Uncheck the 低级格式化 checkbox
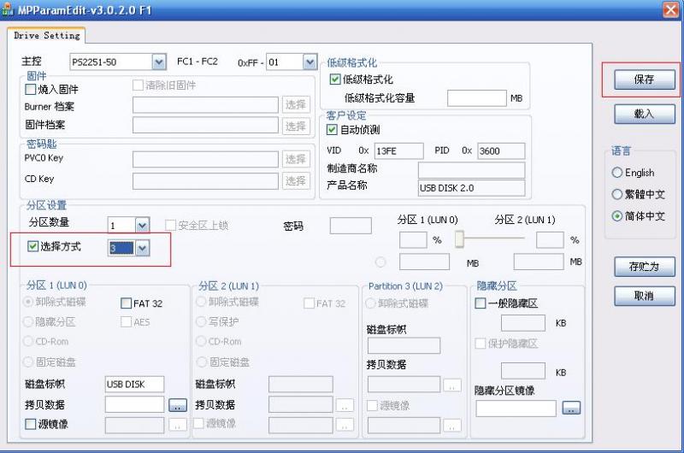The height and width of the screenshot is (453, 684). 335,79
